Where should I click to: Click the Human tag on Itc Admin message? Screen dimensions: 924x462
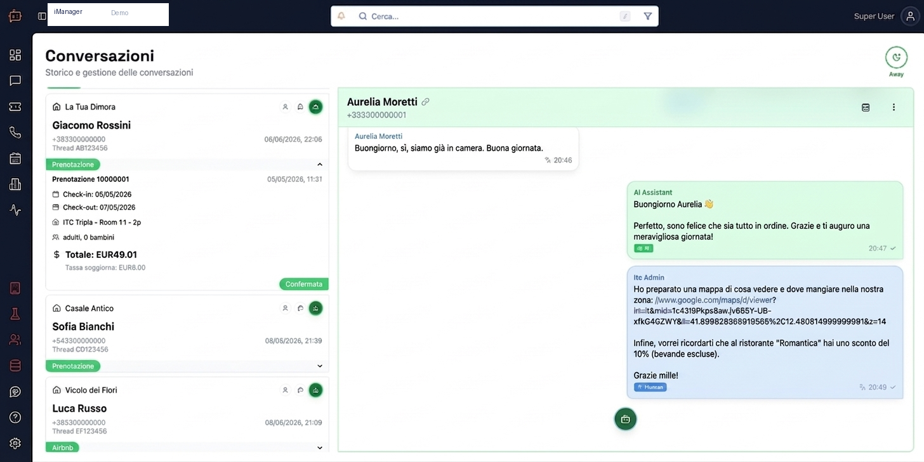pos(650,387)
